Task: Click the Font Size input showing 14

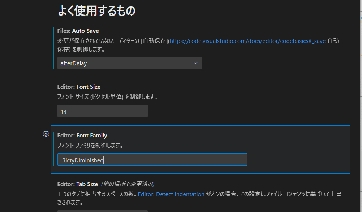Action: pyautogui.click(x=103, y=111)
